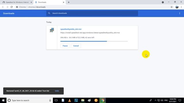Viewport: 184px width, 103px height.
Task: Open the document app in the taskbar
Action: tap(63, 100)
